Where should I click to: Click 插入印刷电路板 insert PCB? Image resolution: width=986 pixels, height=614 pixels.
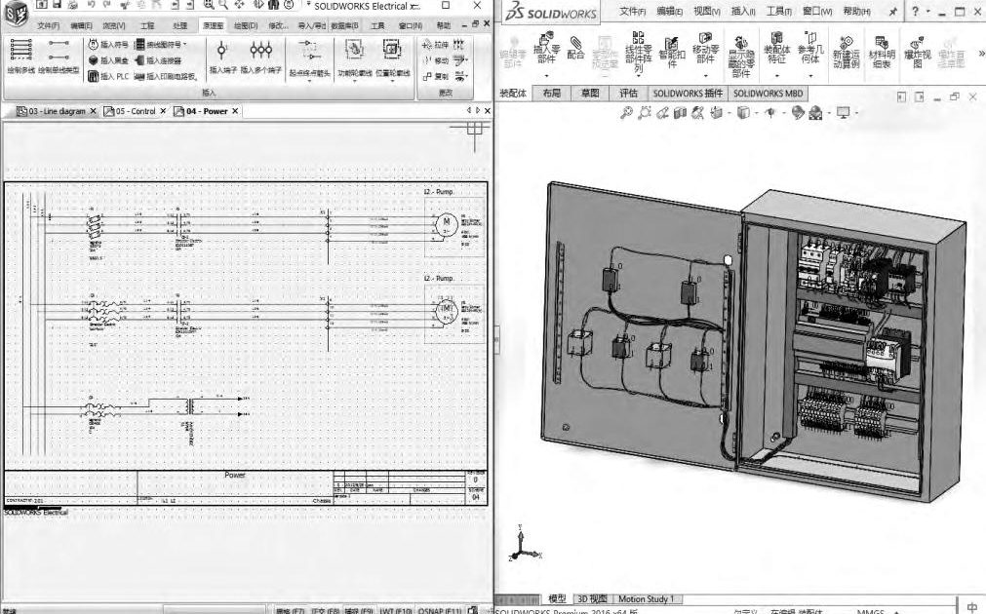pos(167,76)
